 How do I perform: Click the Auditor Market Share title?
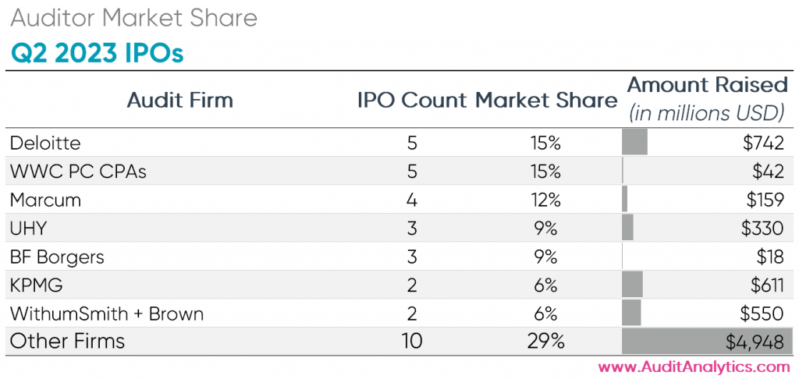tap(133, 19)
